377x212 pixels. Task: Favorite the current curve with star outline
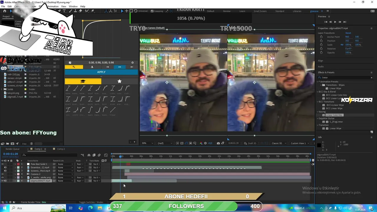[x=133, y=62]
